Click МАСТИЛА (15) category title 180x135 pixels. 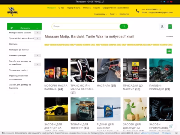(x=106, y=85)
